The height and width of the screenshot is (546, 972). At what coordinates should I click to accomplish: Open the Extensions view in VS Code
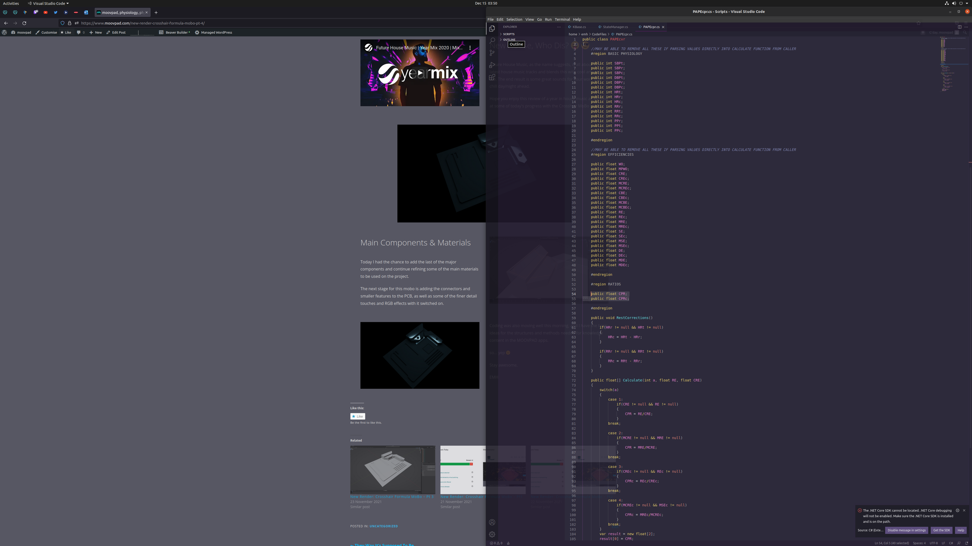[x=492, y=77]
